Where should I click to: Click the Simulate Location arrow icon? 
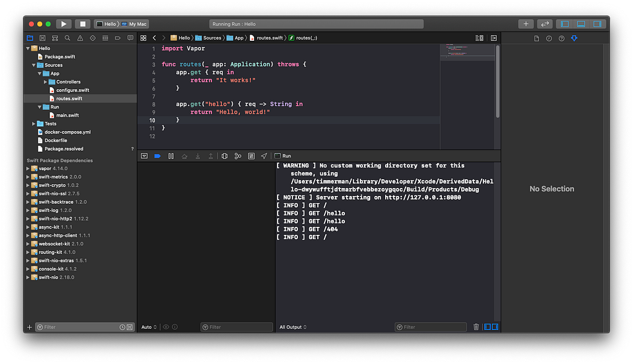264,156
